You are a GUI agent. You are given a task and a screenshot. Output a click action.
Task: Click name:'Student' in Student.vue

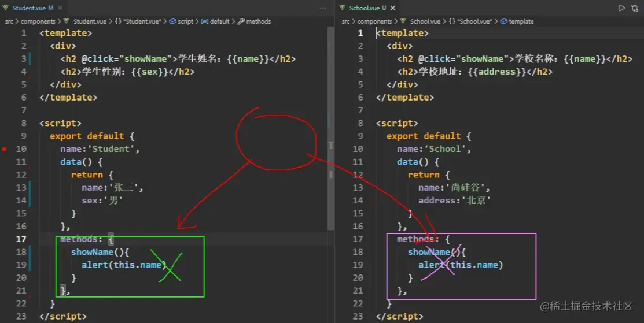pos(100,149)
